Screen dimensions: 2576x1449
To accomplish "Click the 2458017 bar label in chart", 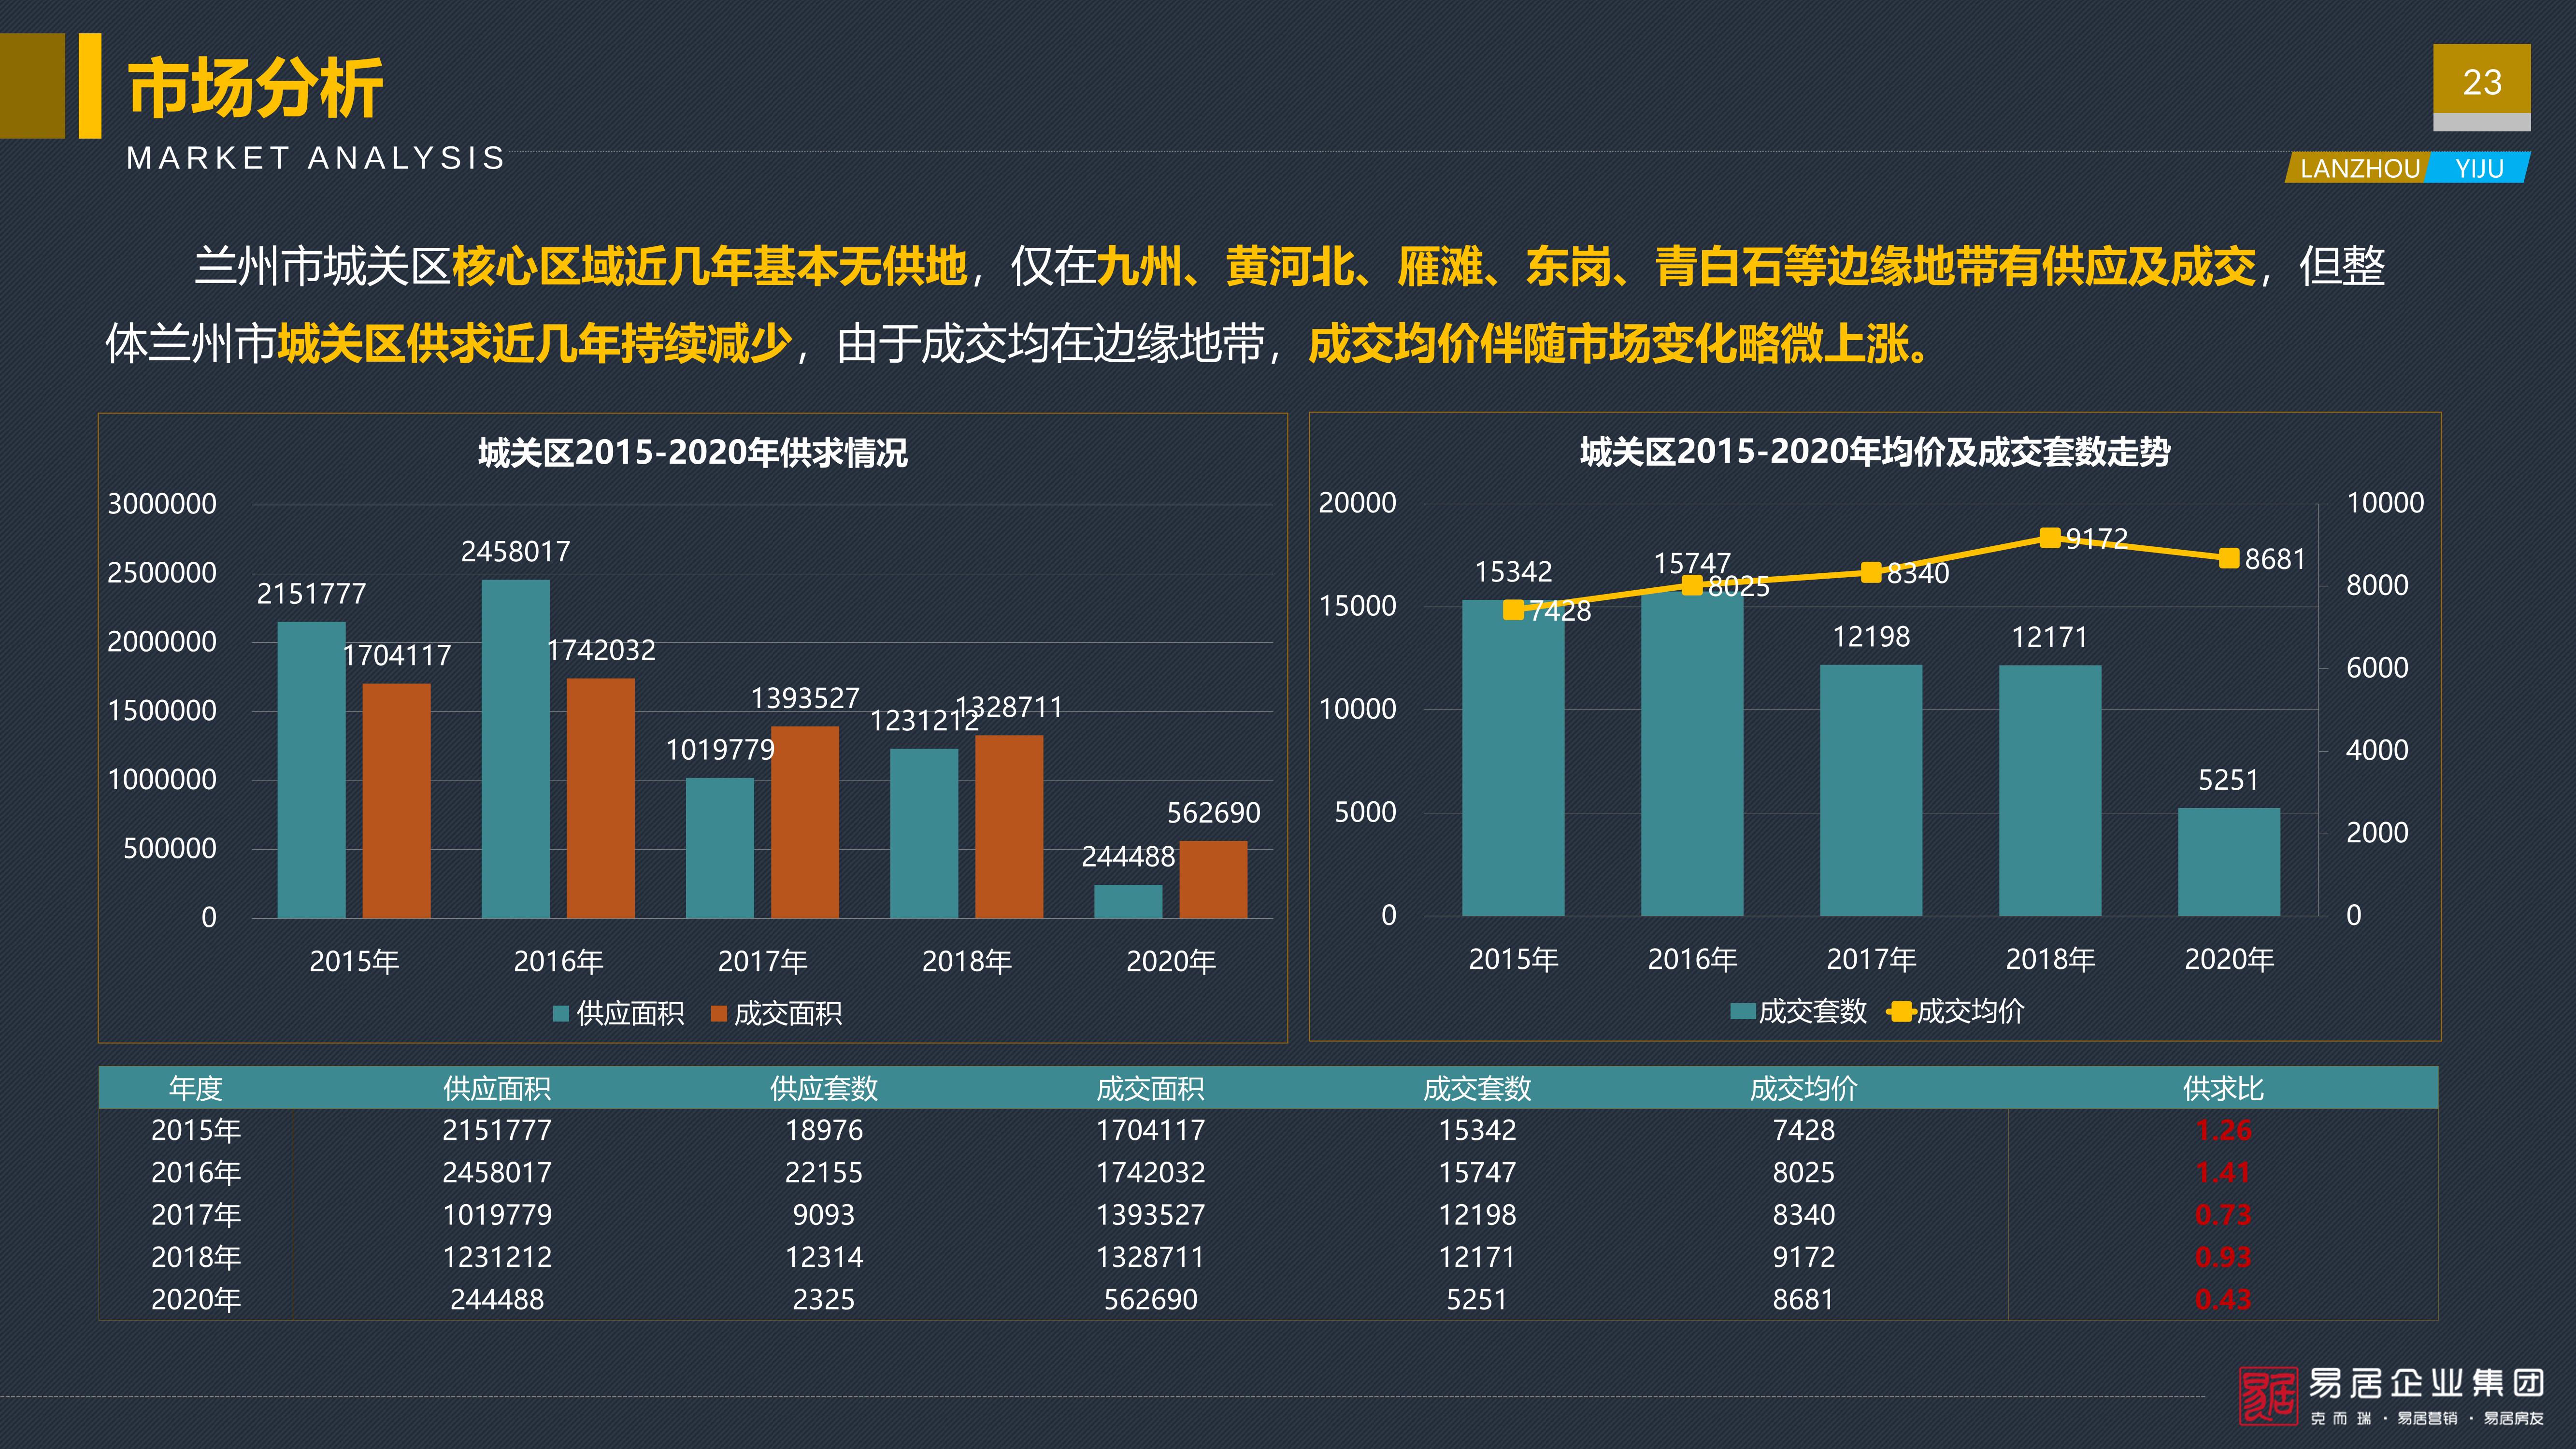I will [x=515, y=552].
